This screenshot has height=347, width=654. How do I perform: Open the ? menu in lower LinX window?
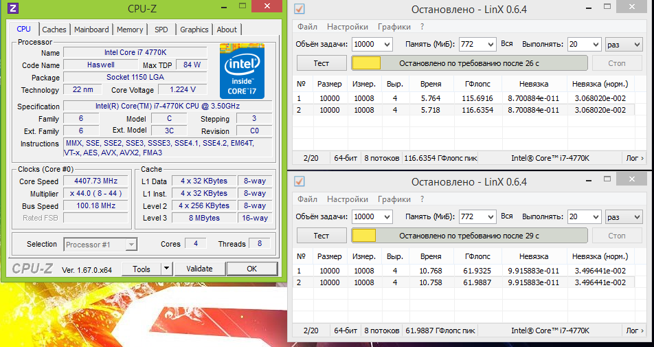[422, 199]
